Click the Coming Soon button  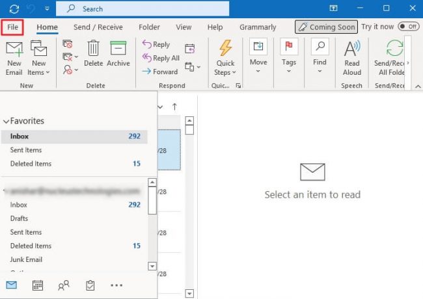(x=325, y=27)
